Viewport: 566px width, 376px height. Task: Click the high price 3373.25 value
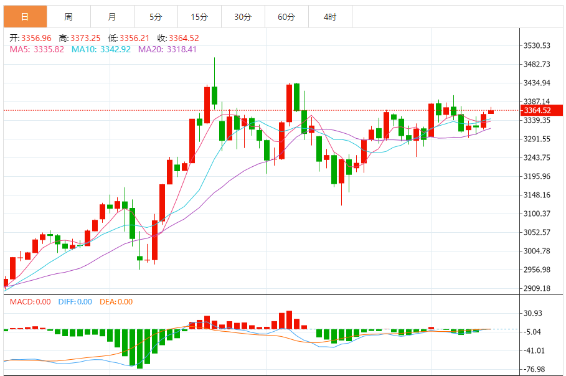pyautogui.click(x=85, y=38)
